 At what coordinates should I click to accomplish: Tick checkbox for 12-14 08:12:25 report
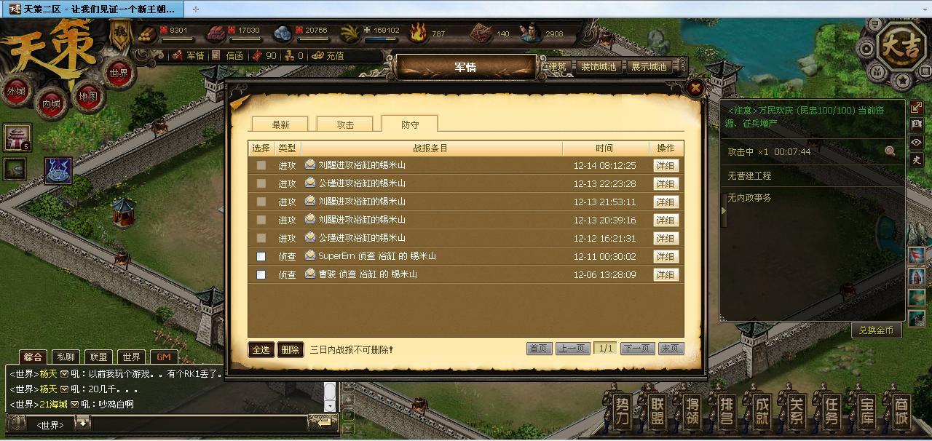[x=261, y=165]
